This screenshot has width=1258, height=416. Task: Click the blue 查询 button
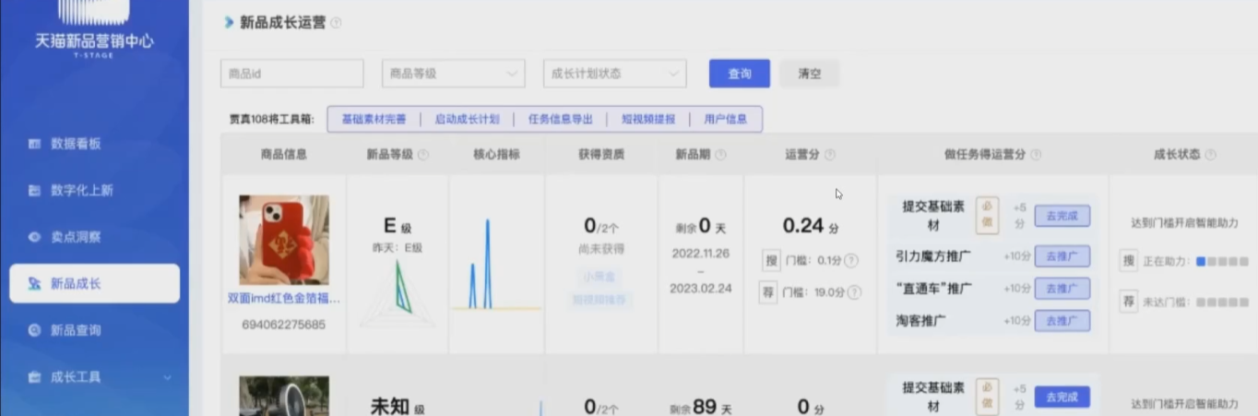(739, 74)
